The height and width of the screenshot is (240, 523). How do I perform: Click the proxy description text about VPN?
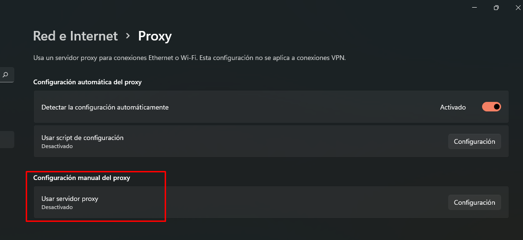pos(189,58)
